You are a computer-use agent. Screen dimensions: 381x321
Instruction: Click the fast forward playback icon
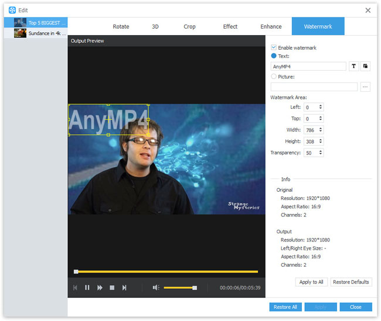[x=100, y=288]
